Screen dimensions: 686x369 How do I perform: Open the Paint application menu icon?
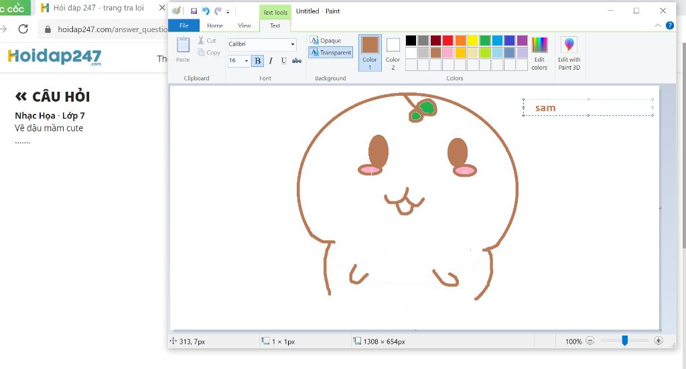pyautogui.click(x=176, y=11)
